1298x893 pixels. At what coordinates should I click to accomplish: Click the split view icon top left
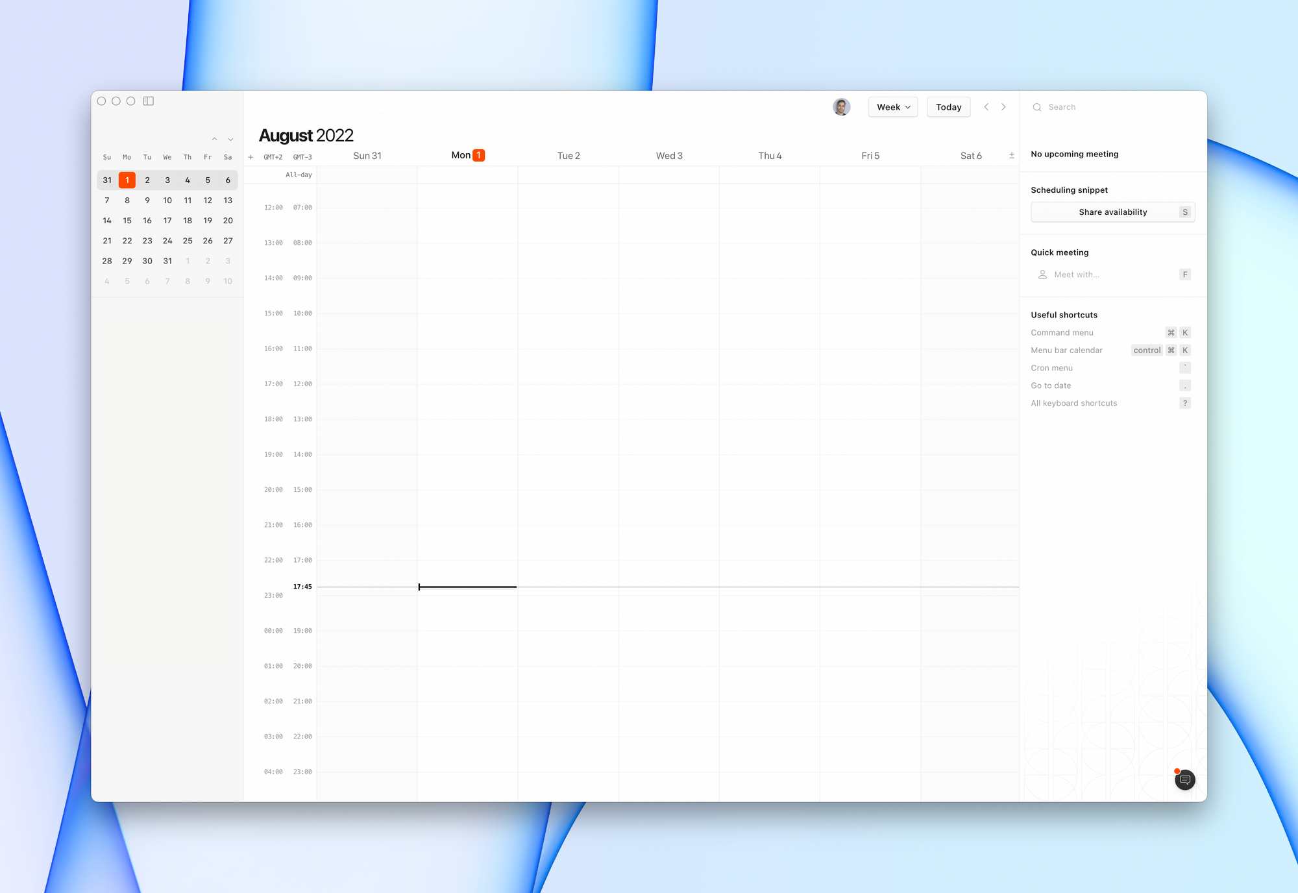[148, 100]
